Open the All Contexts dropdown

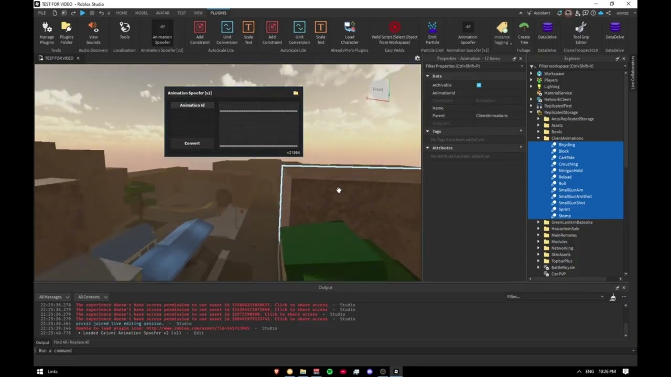[x=92, y=297]
